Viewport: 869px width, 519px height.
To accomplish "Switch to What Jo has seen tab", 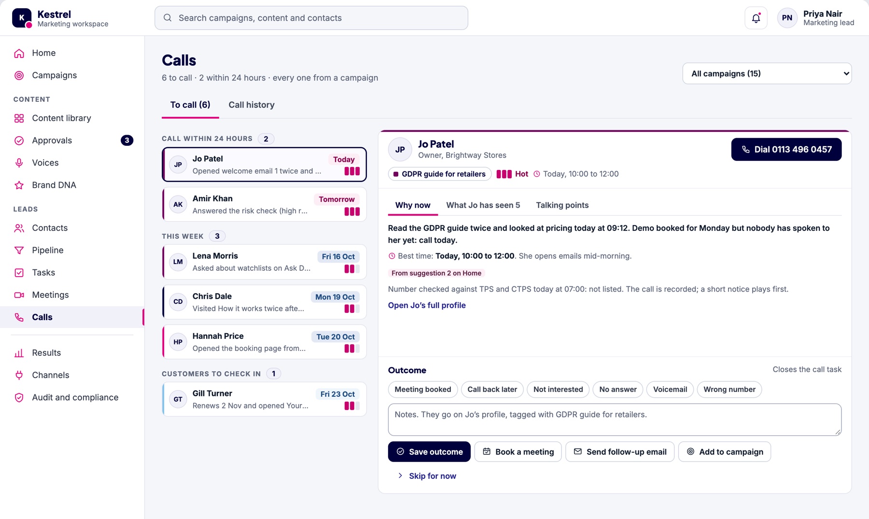I will [x=483, y=205].
